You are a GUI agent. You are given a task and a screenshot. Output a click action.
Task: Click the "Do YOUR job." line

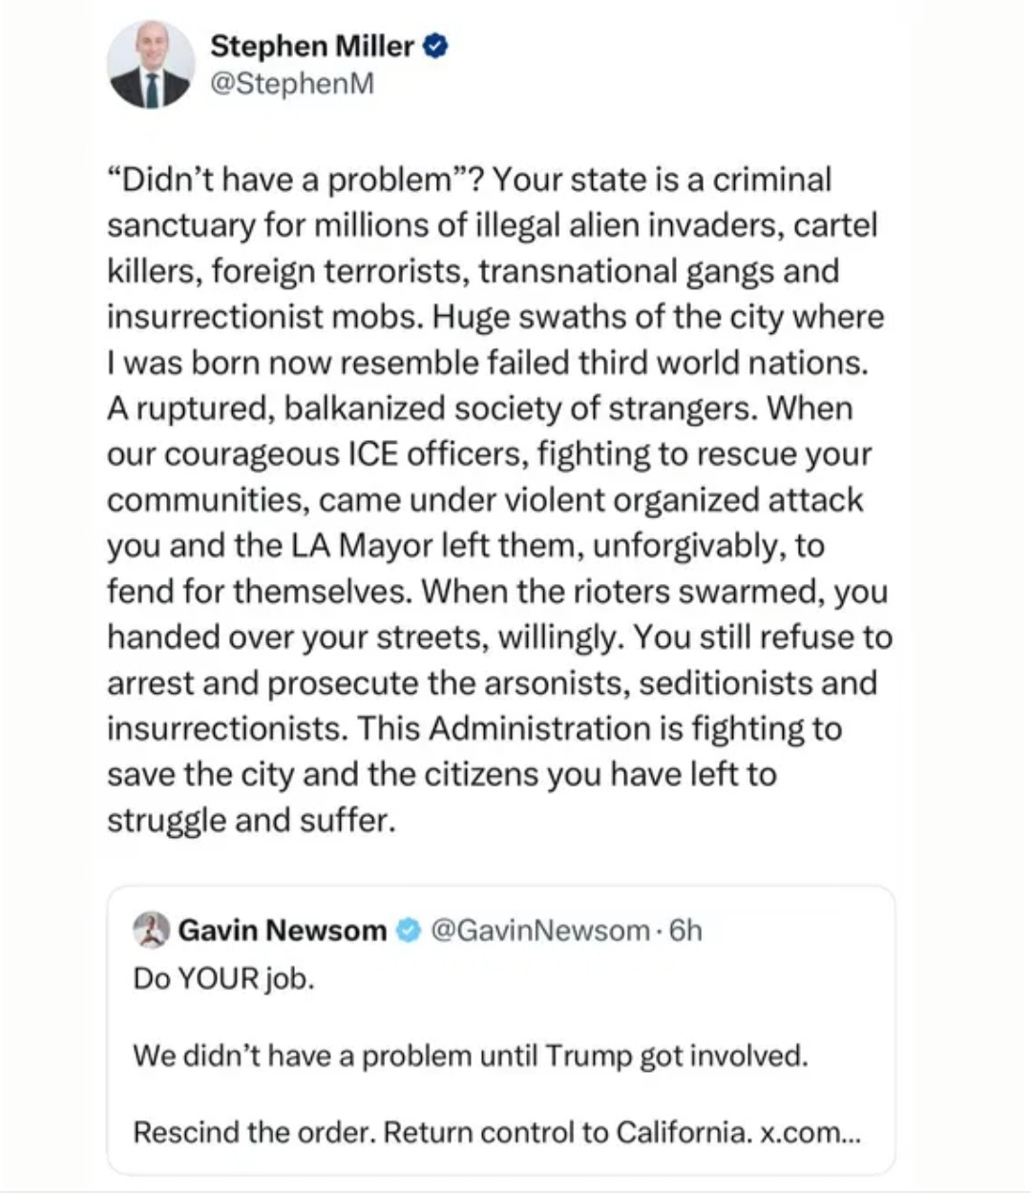[223, 979]
